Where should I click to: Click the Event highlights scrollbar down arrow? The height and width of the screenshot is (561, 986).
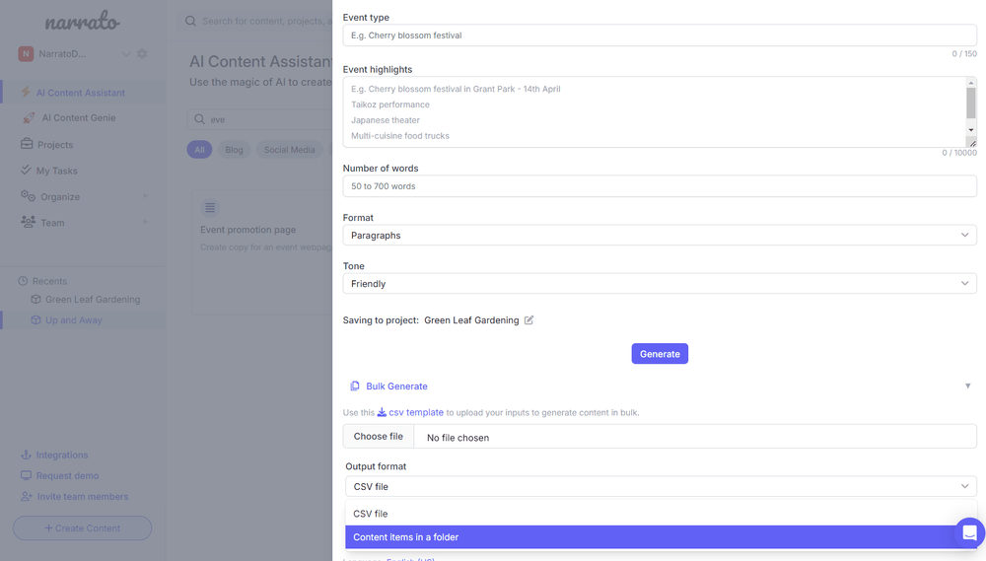pyautogui.click(x=971, y=130)
